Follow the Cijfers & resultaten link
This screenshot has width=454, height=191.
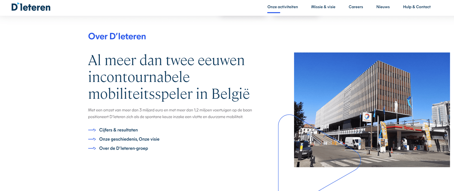[x=118, y=130]
